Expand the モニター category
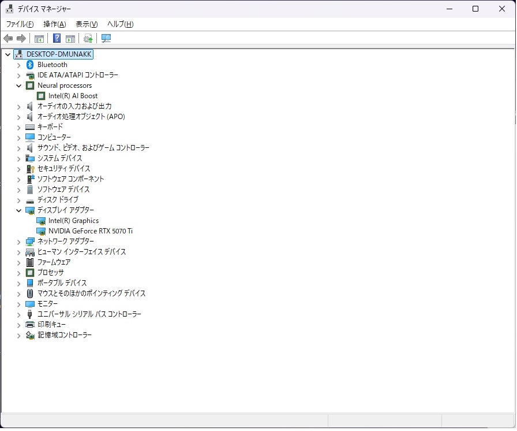The image size is (517, 431). click(19, 304)
